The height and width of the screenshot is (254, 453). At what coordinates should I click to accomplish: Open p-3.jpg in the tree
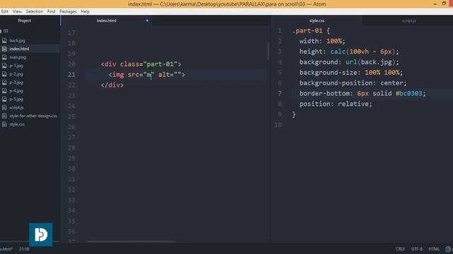tap(16, 83)
